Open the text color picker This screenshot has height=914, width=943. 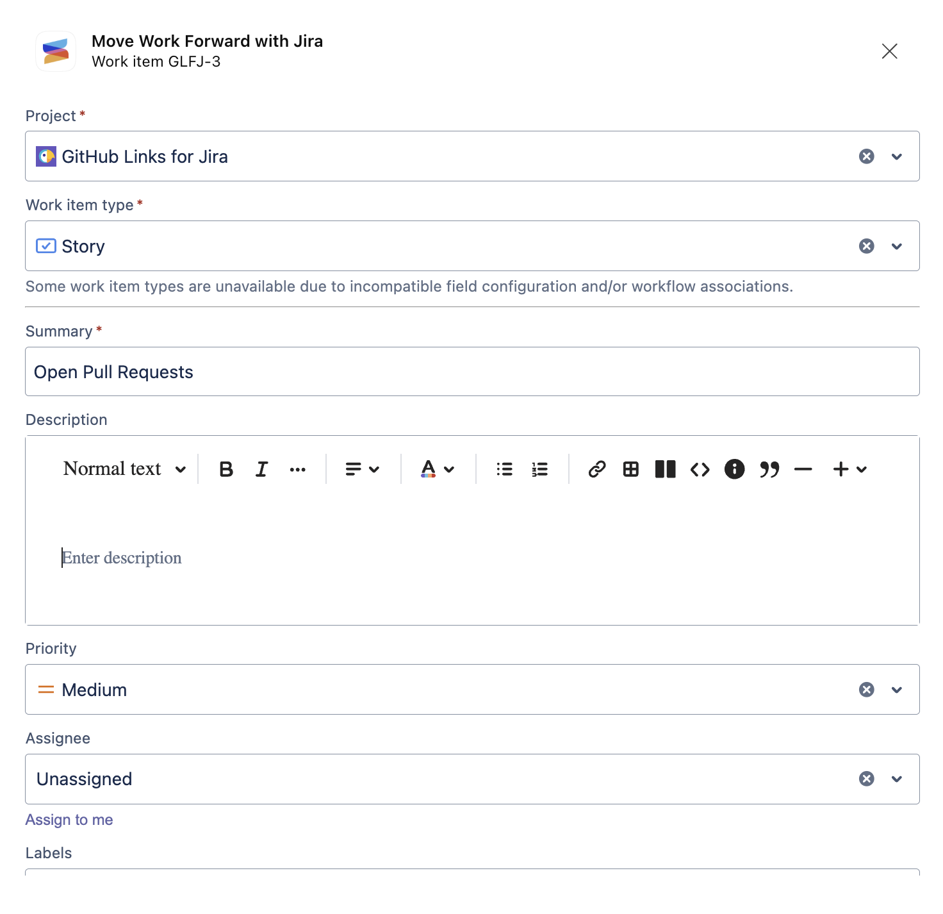click(438, 469)
